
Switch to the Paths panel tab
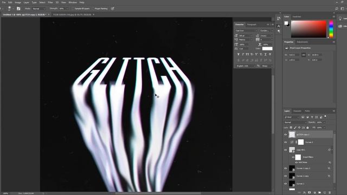307,111
